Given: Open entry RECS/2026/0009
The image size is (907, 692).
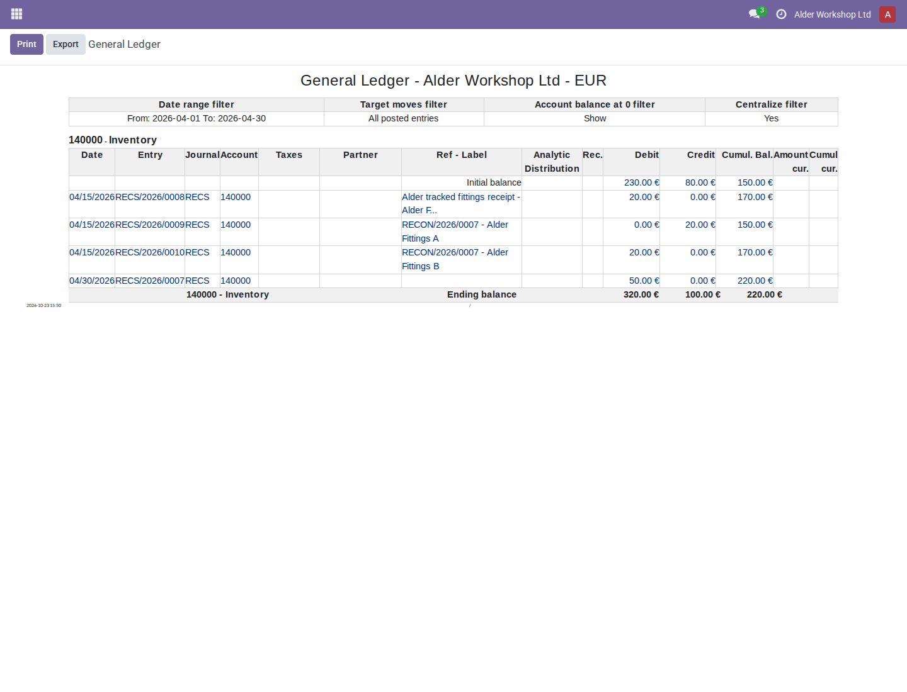Looking at the screenshot, I should pyautogui.click(x=150, y=225).
